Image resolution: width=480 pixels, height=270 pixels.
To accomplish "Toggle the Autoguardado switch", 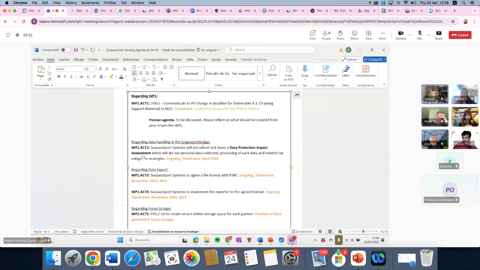I will [66, 50].
